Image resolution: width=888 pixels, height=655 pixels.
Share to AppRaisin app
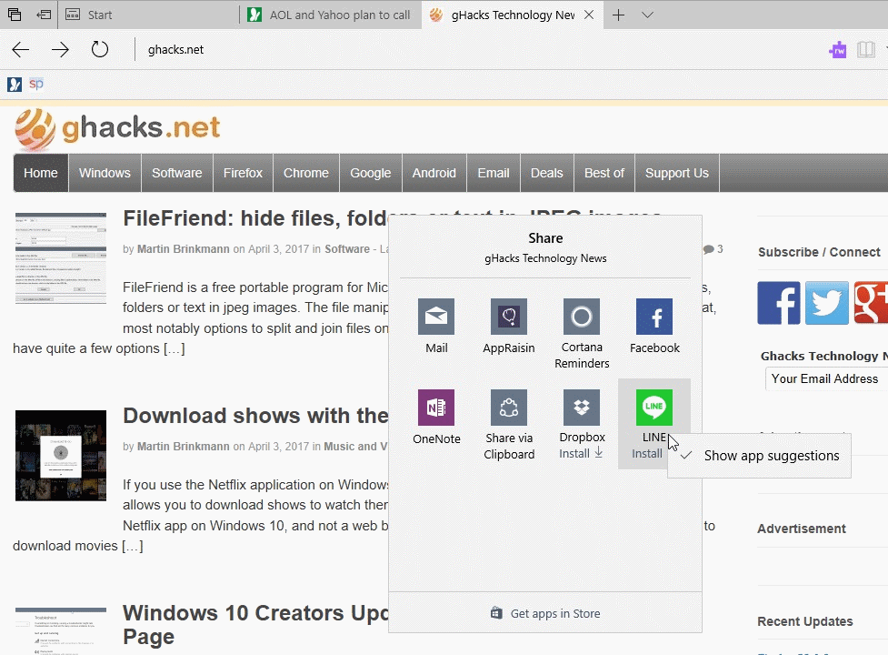[509, 327]
